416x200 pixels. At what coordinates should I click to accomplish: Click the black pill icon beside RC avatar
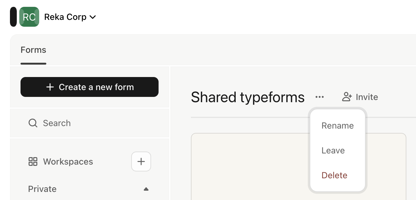(x=13, y=17)
